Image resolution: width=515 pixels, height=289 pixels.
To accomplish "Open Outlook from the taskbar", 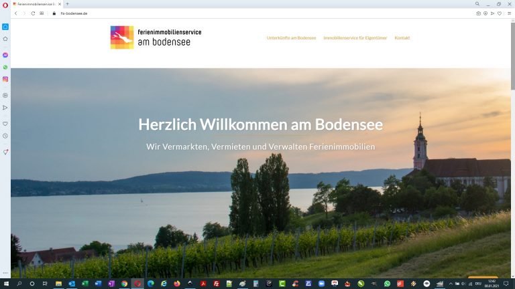I will (72, 284).
